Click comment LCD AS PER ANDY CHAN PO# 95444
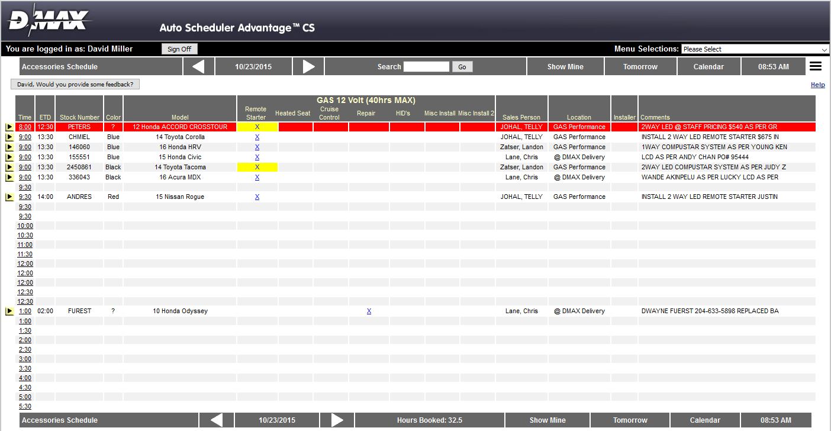The image size is (831, 431). click(x=695, y=157)
